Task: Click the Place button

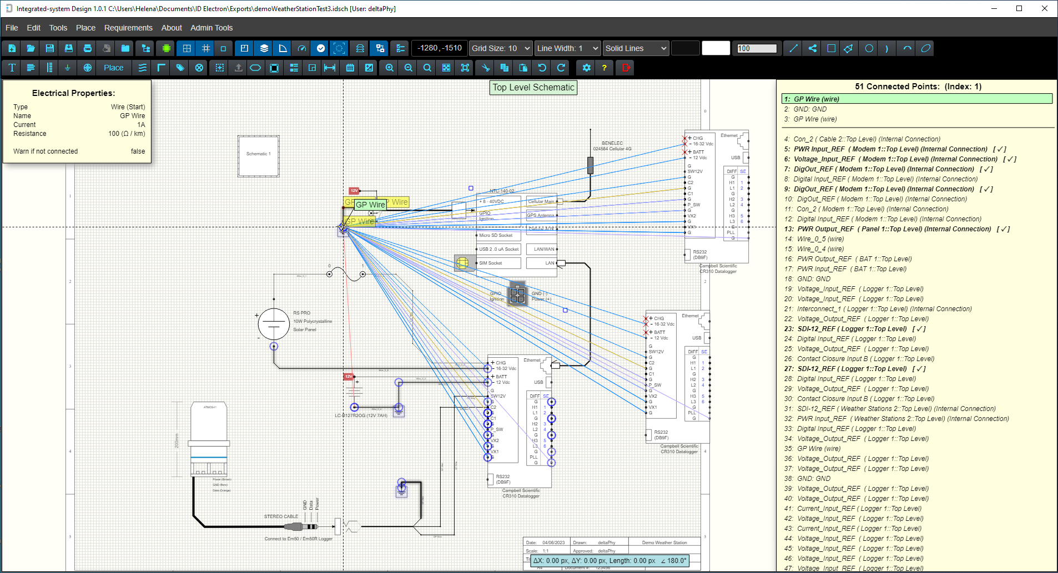Action: click(x=113, y=68)
